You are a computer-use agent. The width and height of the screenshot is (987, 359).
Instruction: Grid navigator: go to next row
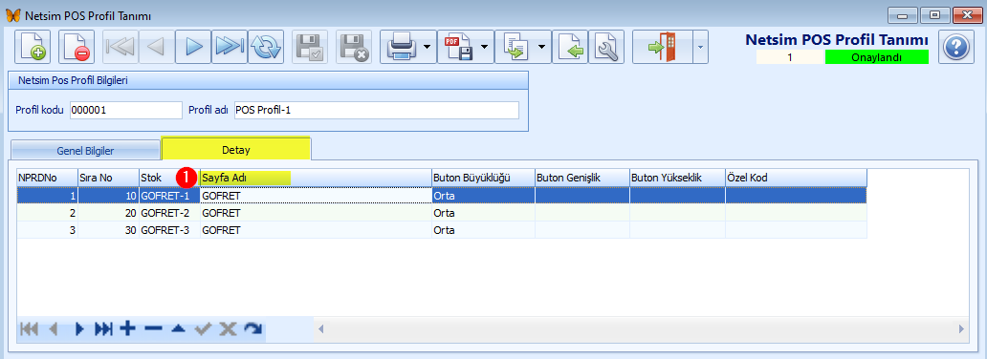[79, 328]
